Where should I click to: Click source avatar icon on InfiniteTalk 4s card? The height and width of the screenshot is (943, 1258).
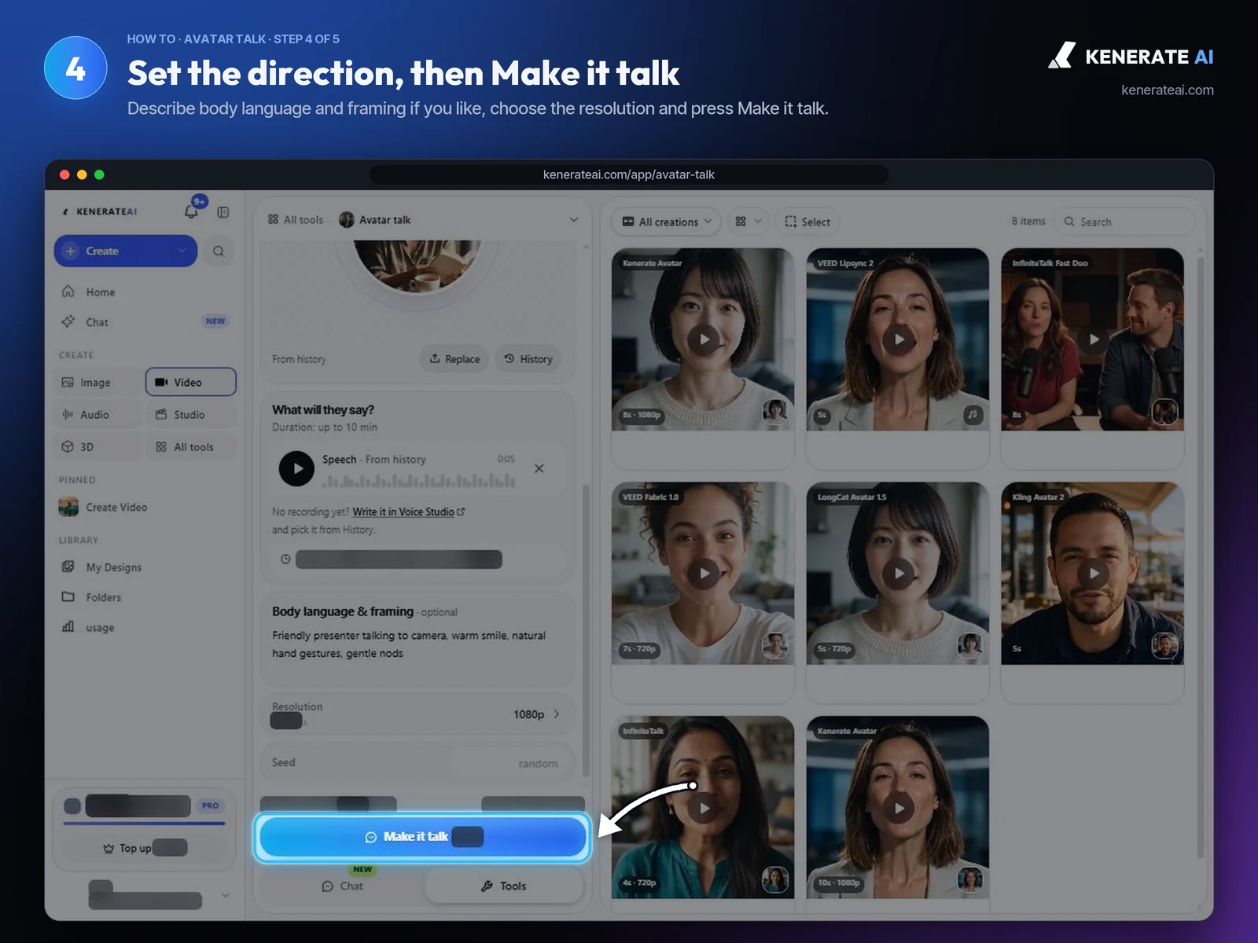[x=775, y=879]
